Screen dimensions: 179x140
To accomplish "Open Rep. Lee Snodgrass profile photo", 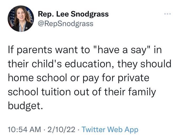I will [21, 19].
